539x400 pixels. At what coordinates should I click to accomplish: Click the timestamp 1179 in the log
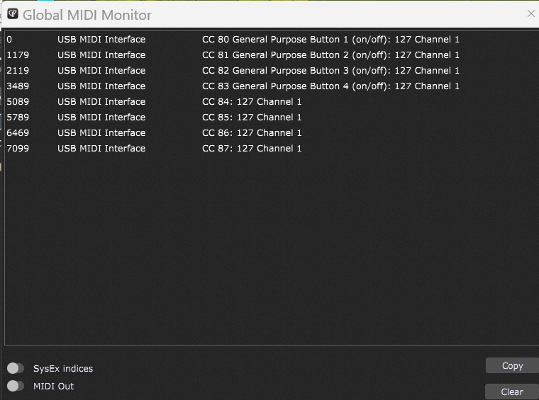(x=16, y=55)
